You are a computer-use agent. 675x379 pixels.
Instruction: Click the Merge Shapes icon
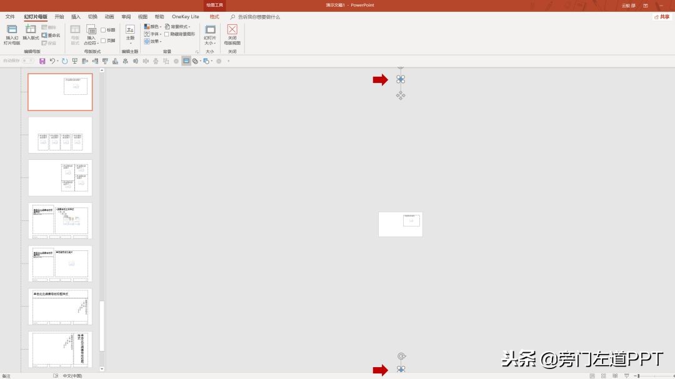pos(196,61)
